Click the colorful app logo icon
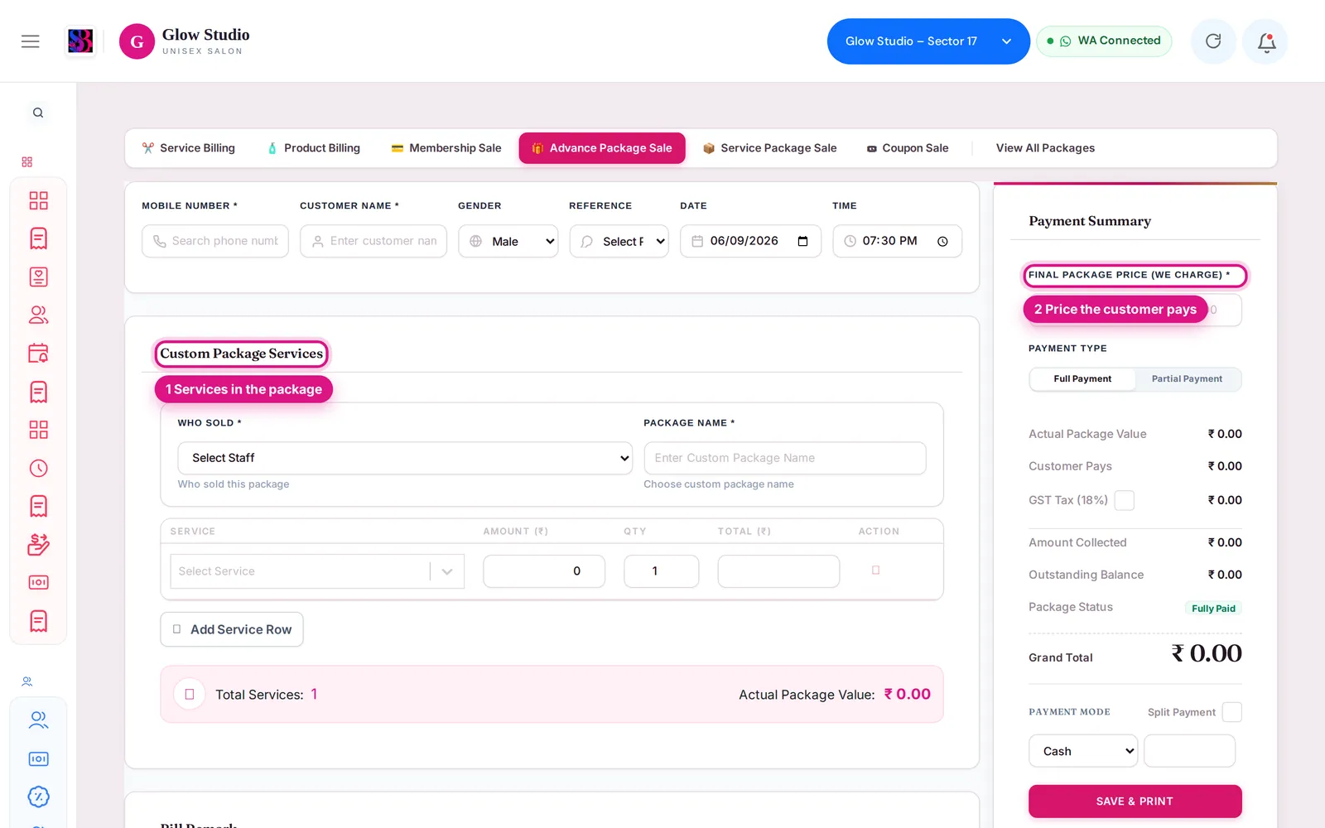This screenshot has width=1325, height=828. point(80,41)
